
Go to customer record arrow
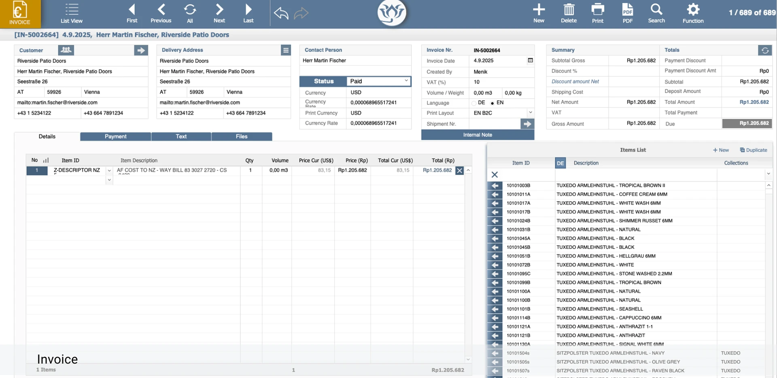click(x=141, y=50)
